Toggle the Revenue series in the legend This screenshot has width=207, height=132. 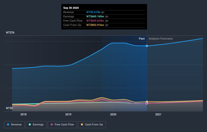coord(14,125)
